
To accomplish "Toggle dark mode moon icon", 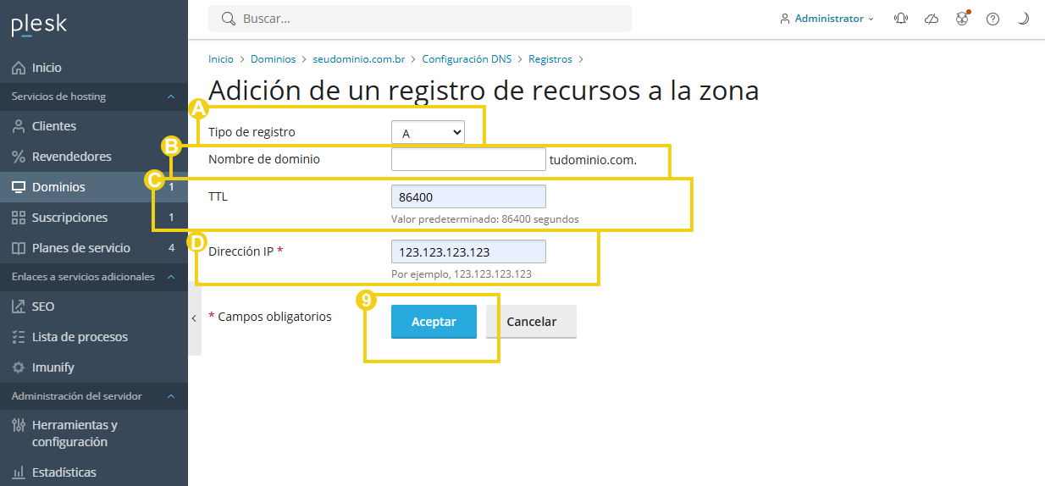I will pyautogui.click(x=1023, y=19).
